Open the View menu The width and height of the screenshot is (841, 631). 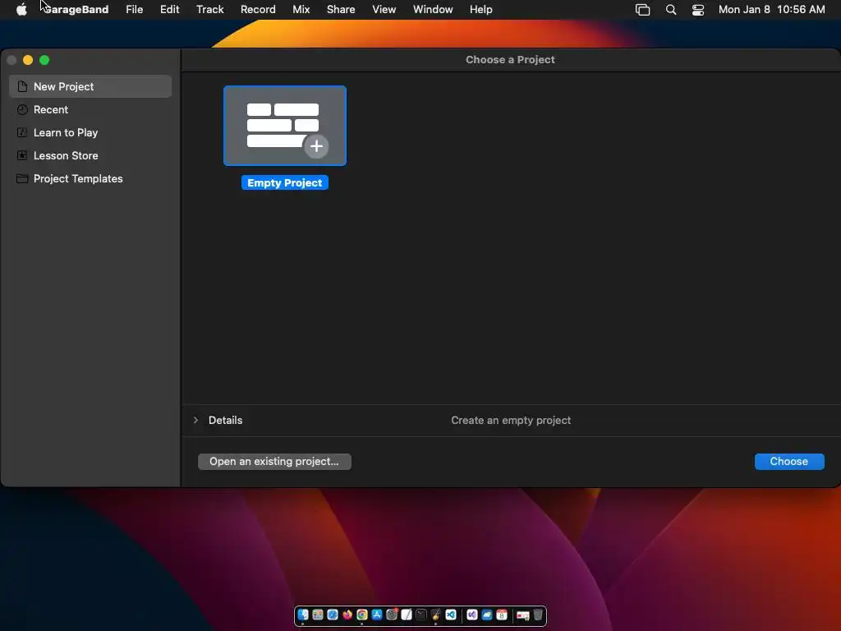coord(384,9)
